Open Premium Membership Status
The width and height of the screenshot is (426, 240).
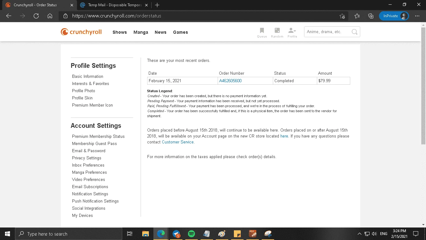98,136
